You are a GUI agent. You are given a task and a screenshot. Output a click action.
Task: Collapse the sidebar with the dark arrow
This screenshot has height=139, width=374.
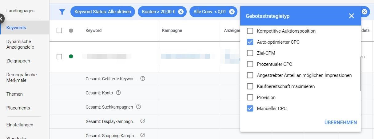(x=2, y=19)
